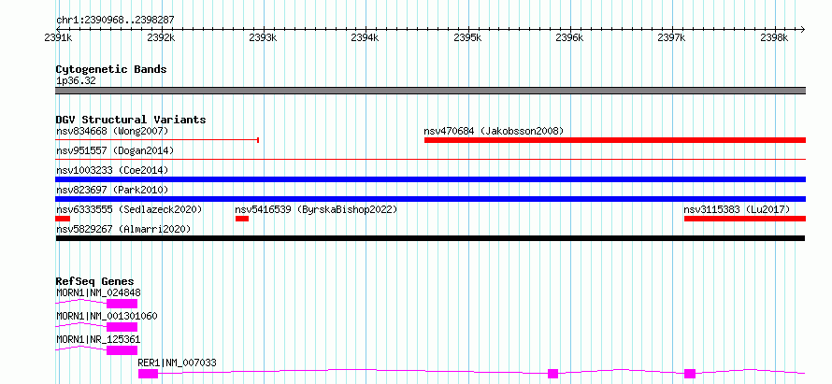Click the 2394k ruler tick label

click(366, 37)
